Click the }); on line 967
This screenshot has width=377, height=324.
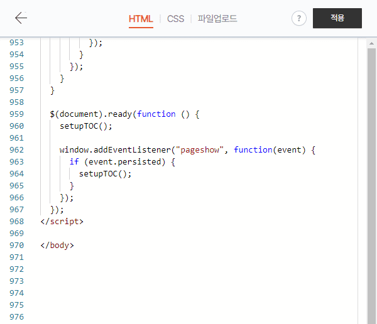tap(57, 210)
